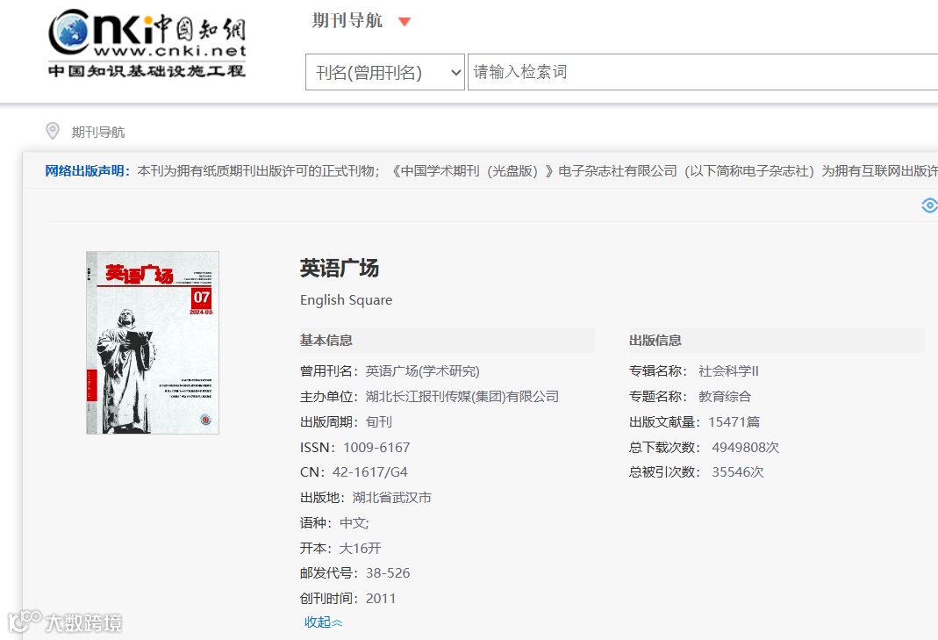Click the 15471篇 publication count
Screen dimensions: 938x640
click(734, 422)
